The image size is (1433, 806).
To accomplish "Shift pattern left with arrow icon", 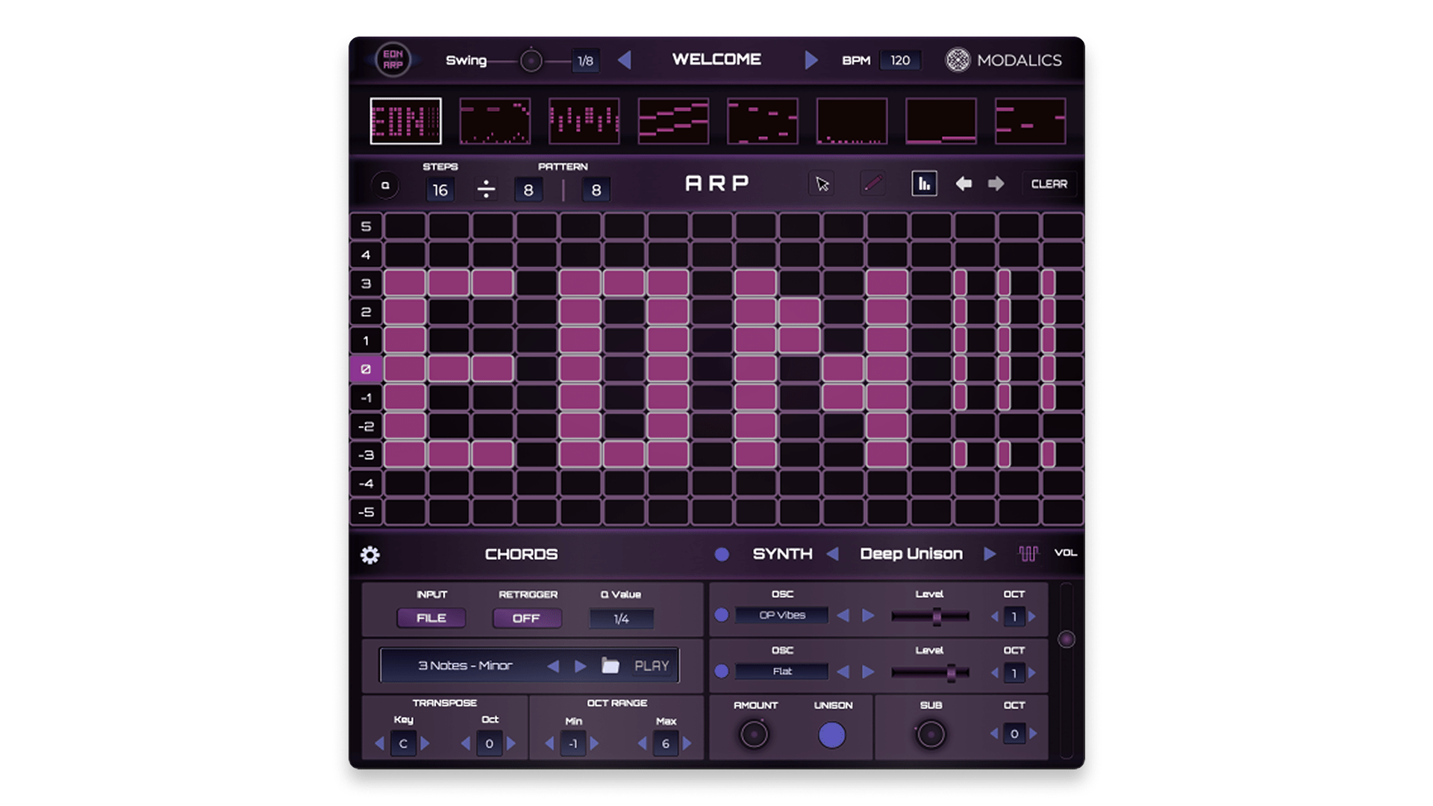I will tap(964, 184).
